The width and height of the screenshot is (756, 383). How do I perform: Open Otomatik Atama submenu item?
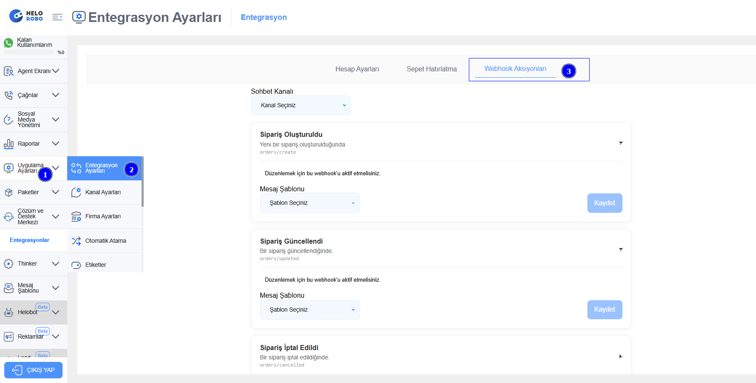(104, 241)
